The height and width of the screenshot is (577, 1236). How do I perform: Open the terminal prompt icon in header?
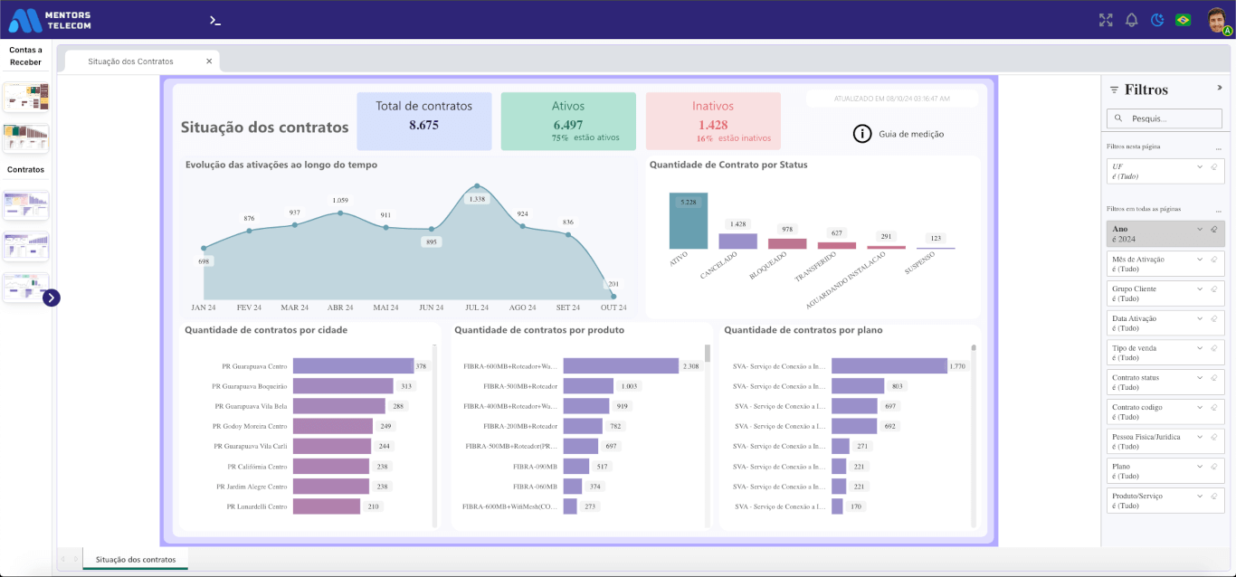point(214,20)
